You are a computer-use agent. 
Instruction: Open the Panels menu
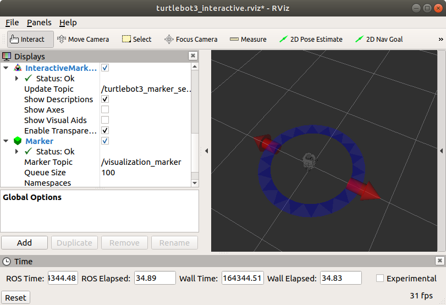coord(39,23)
